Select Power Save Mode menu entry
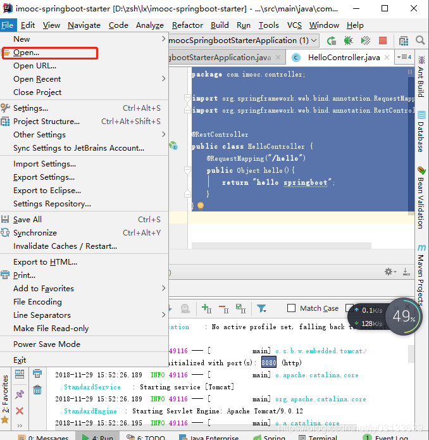The width and height of the screenshot is (429, 440). tap(84, 344)
